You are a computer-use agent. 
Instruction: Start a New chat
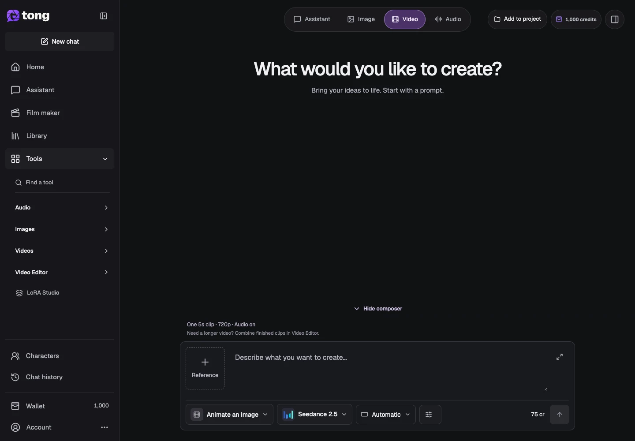click(60, 41)
